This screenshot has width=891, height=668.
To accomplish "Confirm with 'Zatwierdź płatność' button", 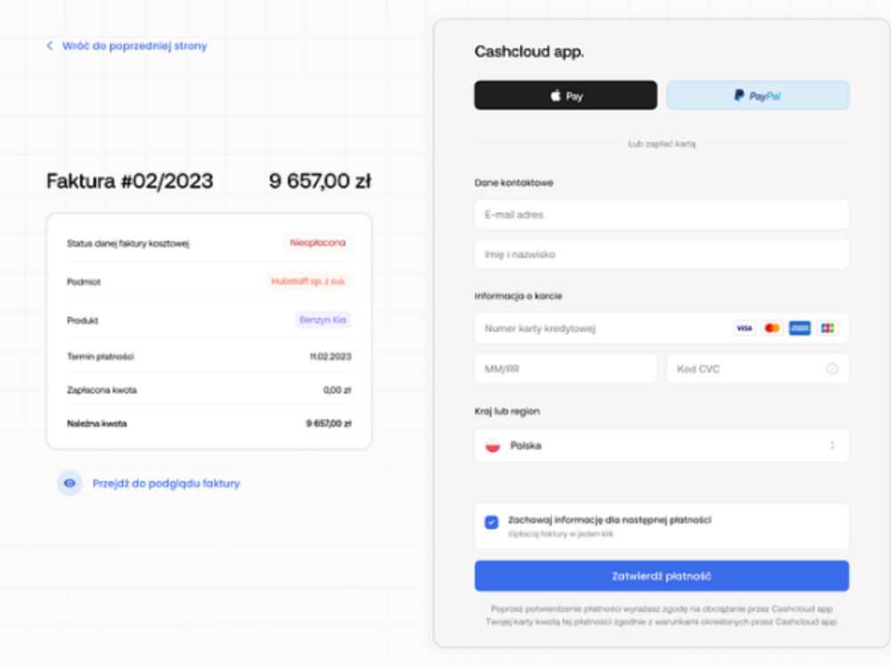I will [x=661, y=576].
